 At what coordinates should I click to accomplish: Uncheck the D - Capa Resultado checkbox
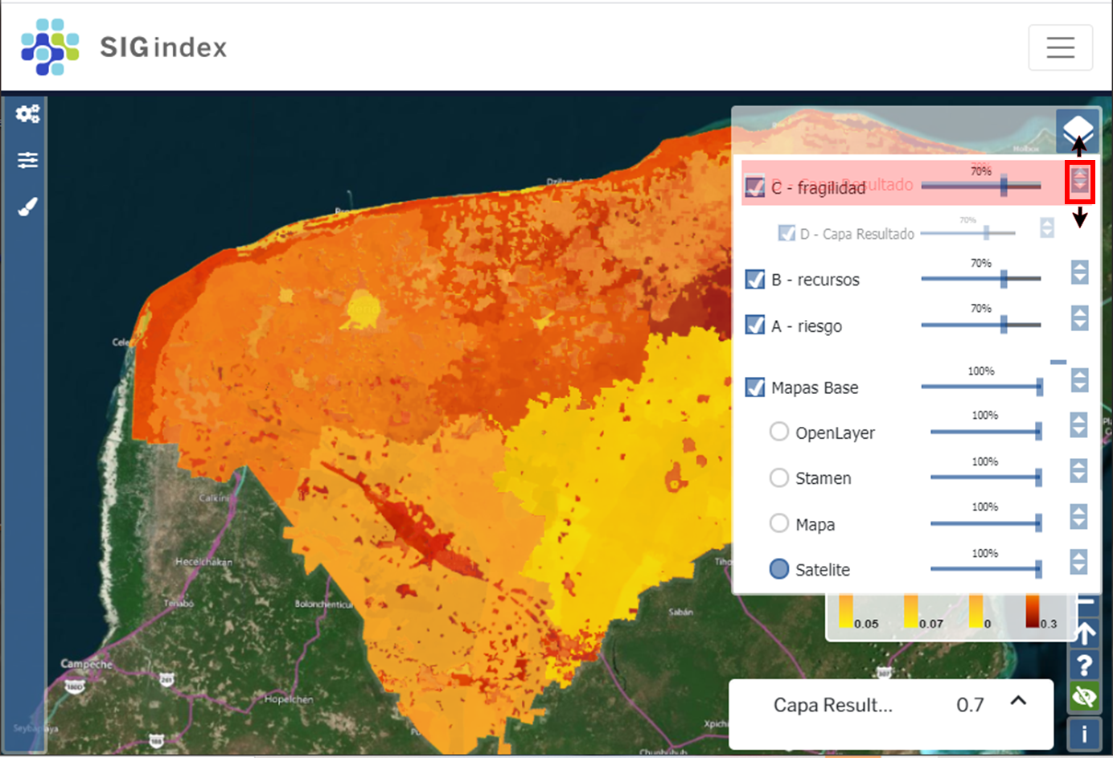click(786, 233)
